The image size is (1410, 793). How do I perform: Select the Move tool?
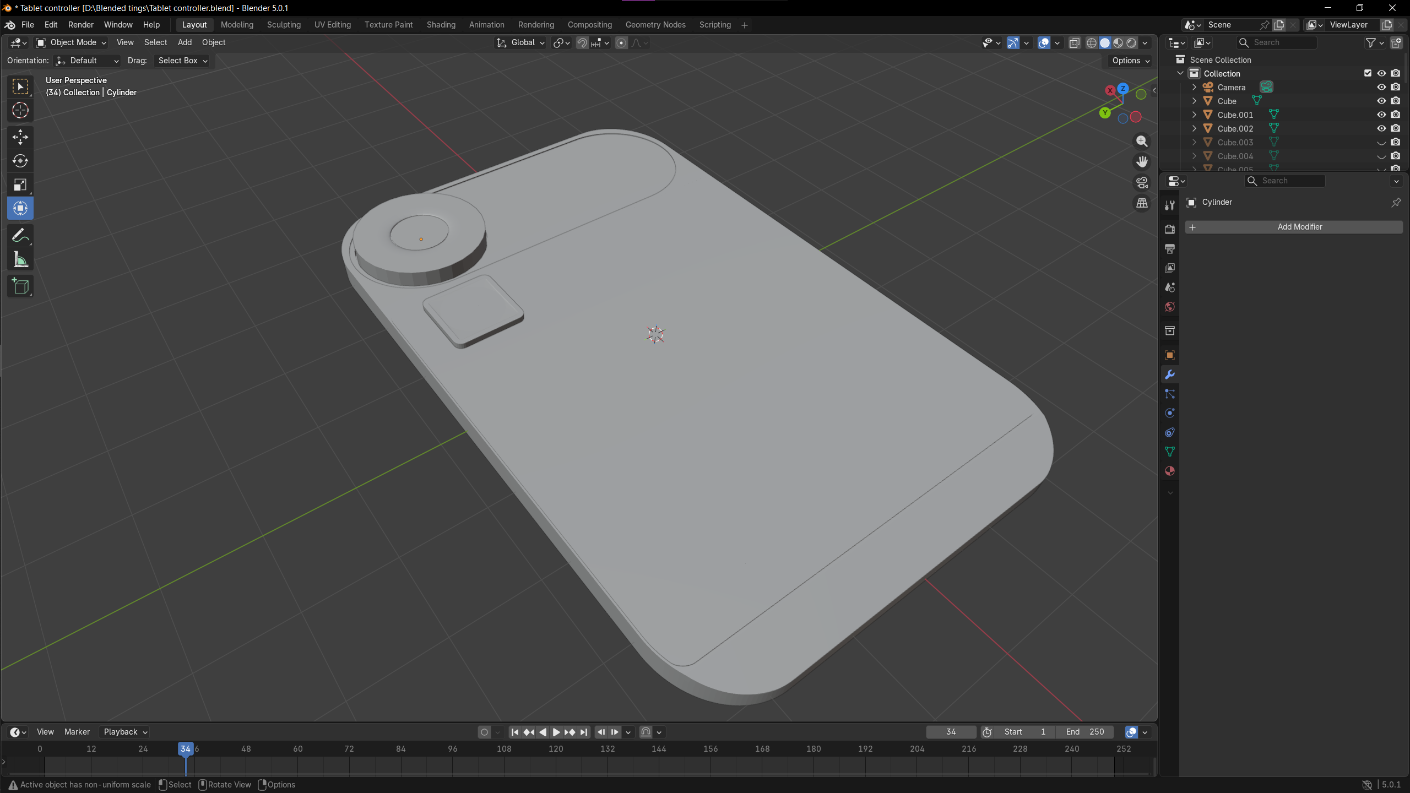point(20,137)
